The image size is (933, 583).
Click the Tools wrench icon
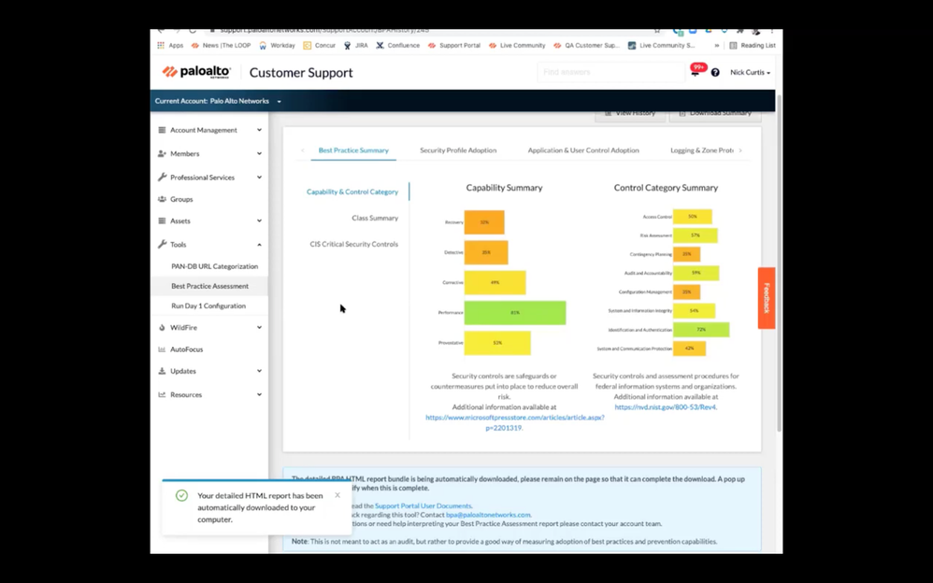(162, 245)
